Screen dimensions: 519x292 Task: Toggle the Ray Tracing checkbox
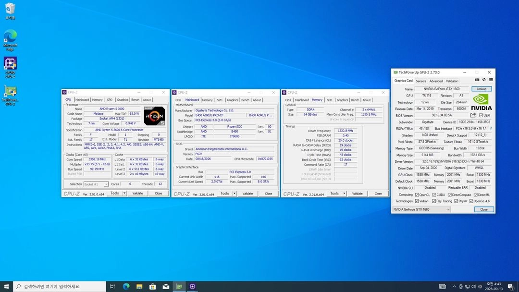pyautogui.click(x=434, y=201)
